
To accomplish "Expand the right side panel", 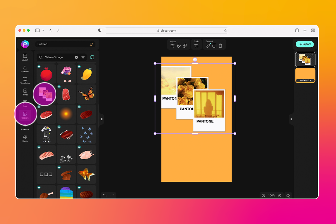I will pos(291,119).
